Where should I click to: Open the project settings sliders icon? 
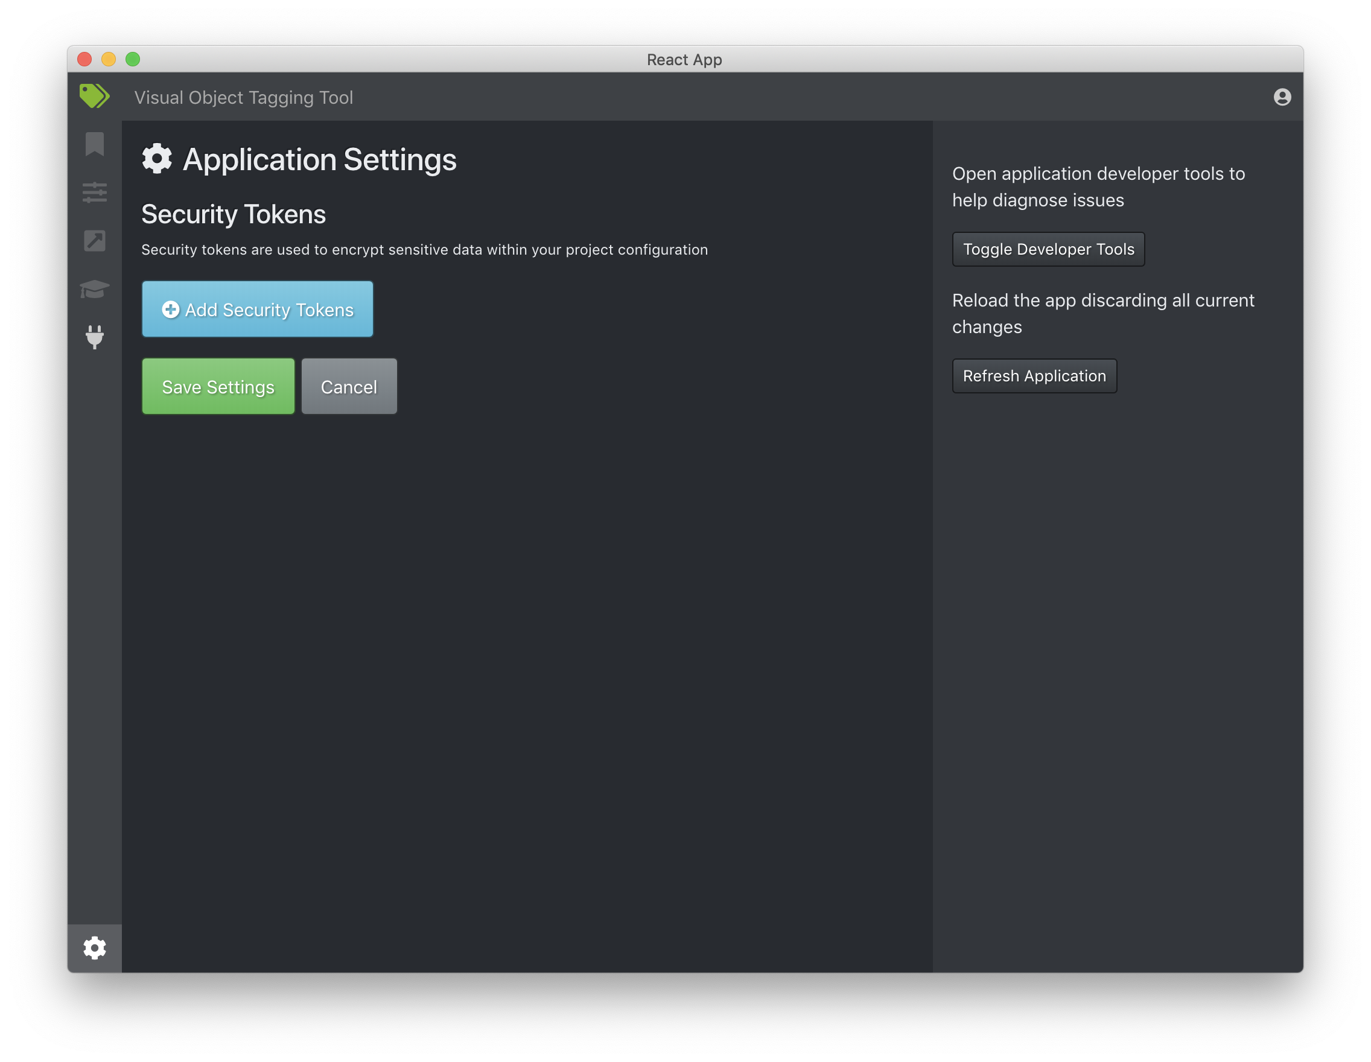point(94,192)
